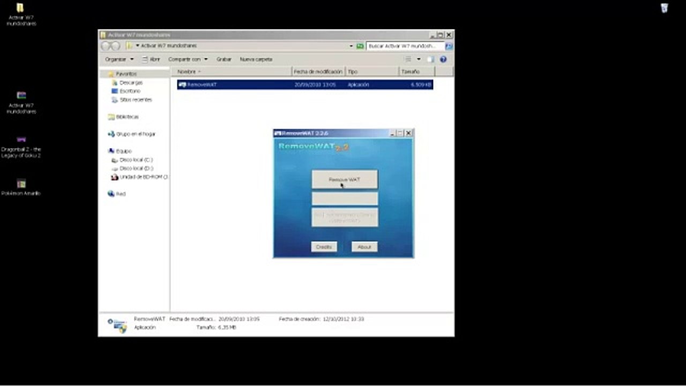Toggle the preview pane icon in Explorer
The height and width of the screenshot is (386, 686).
[x=430, y=60]
